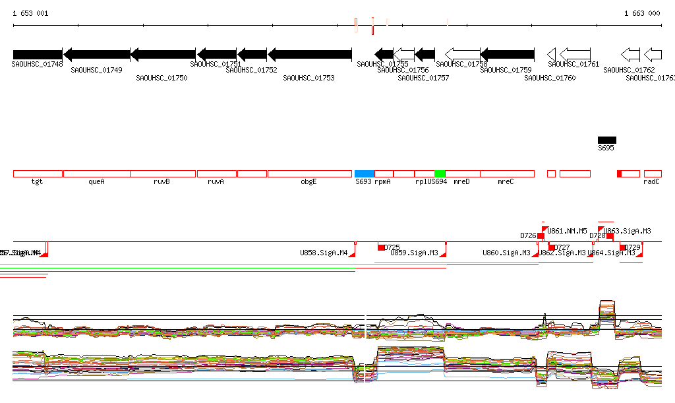The width and height of the screenshot is (675, 403).
Task: Select the small SAOUHSC_01760 arrowhead
Action: click(552, 55)
